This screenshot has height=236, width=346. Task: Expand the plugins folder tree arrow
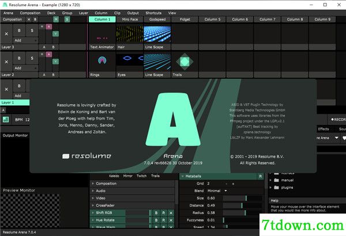tap(270, 188)
